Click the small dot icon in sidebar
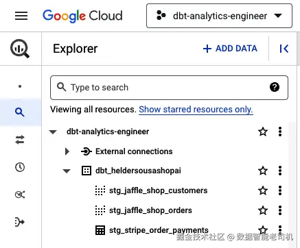 point(20,86)
